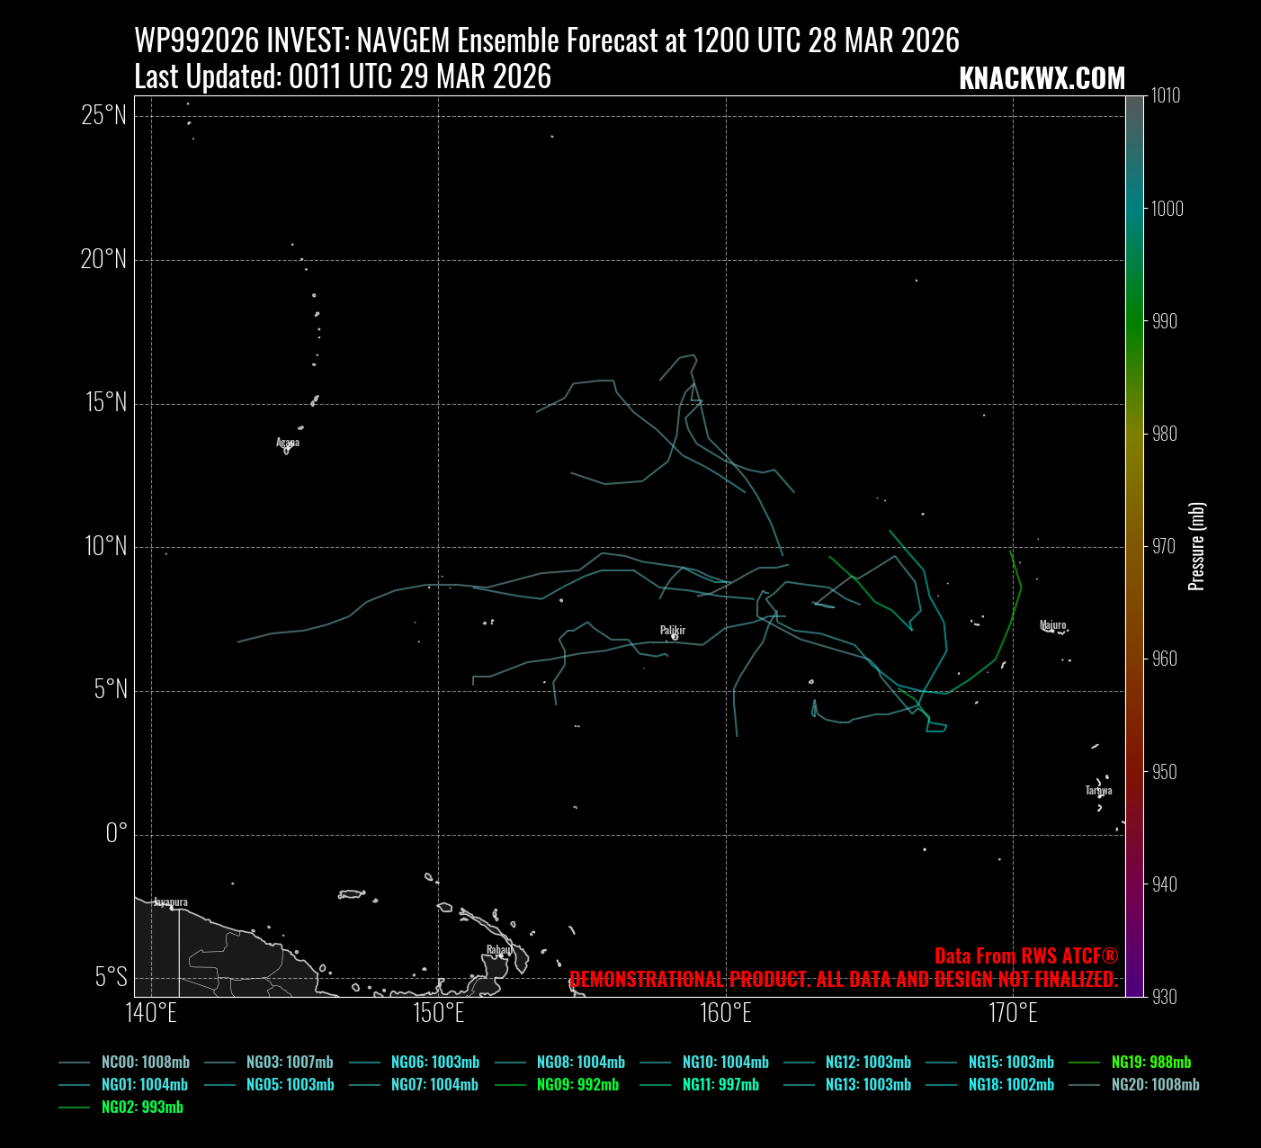Image resolution: width=1261 pixels, height=1148 pixels.
Task: Click the KNACKWX.COM watermark
Action: tap(1042, 78)
